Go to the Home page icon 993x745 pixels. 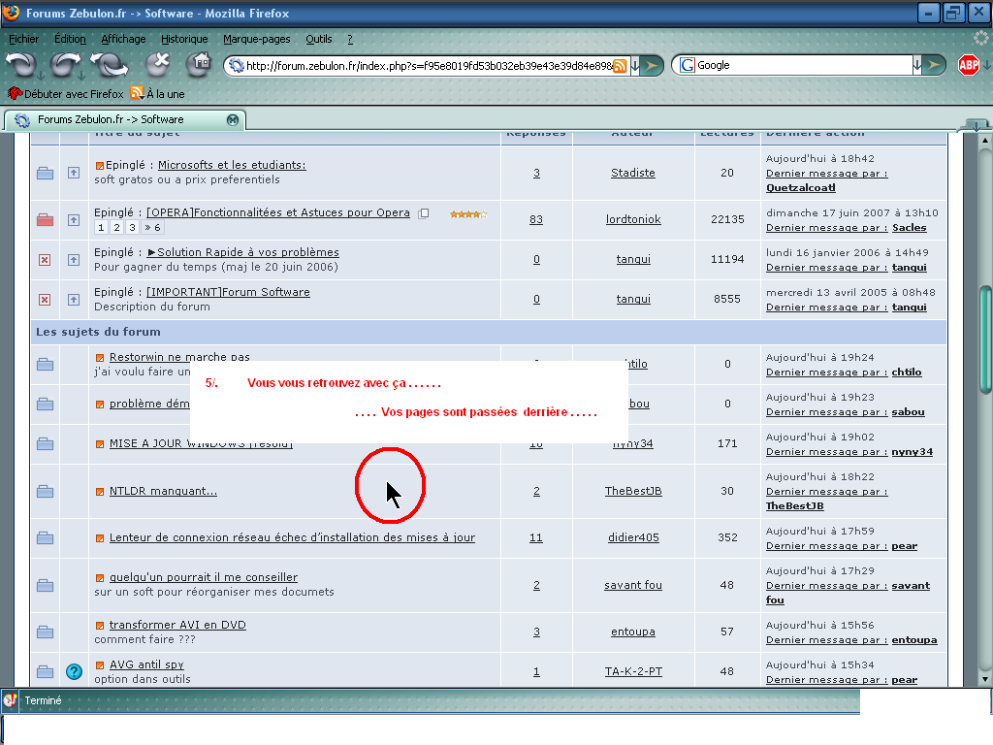click(x=201, y=64)
